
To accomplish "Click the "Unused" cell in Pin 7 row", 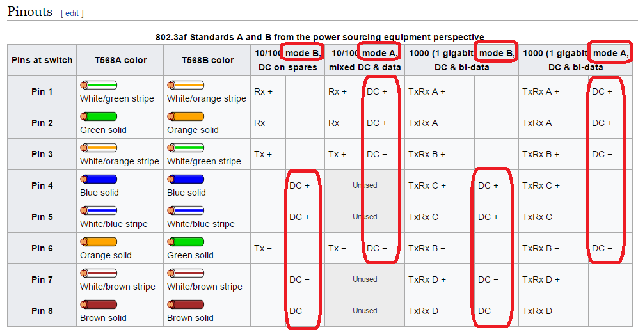I will [365, 279].
